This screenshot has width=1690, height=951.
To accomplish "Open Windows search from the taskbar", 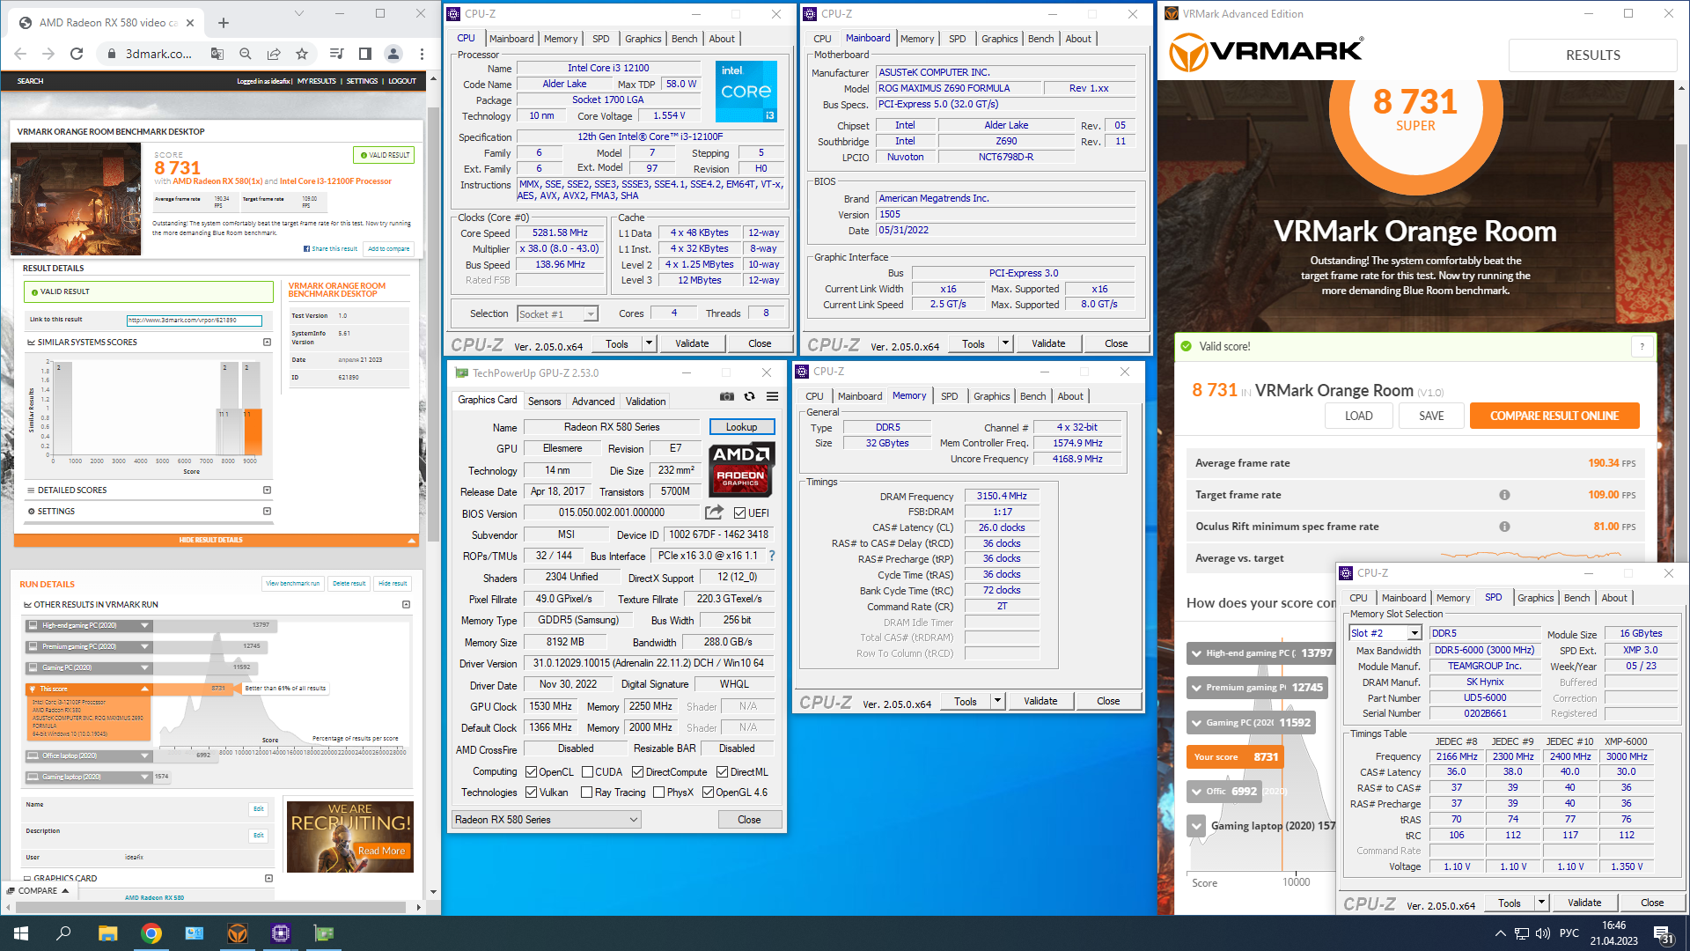I will (63, 933).
